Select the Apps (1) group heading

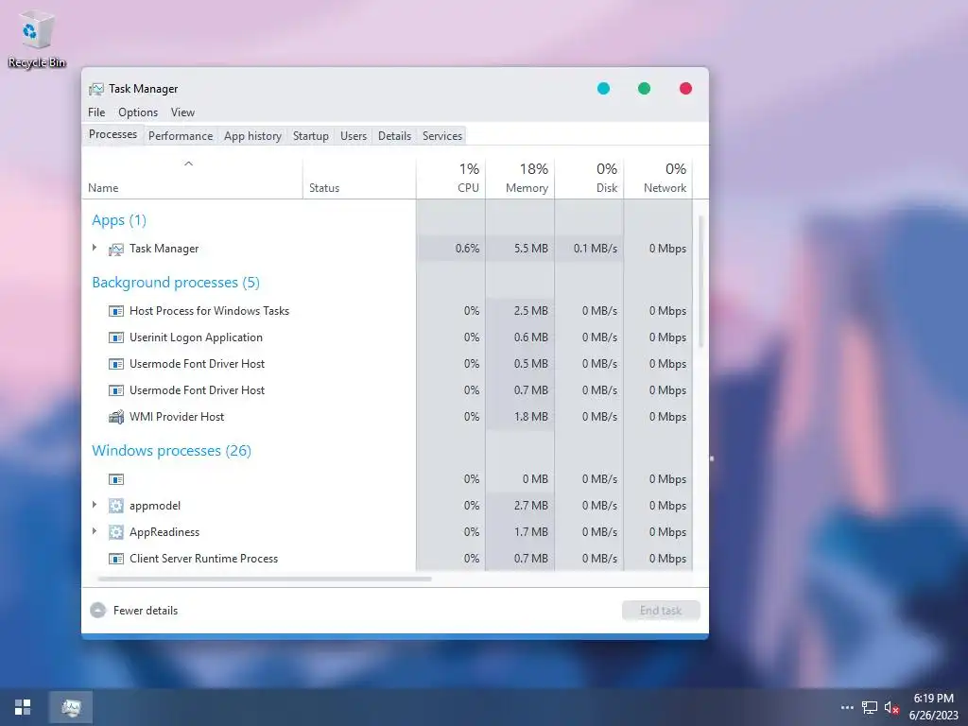tap(119, 220)
